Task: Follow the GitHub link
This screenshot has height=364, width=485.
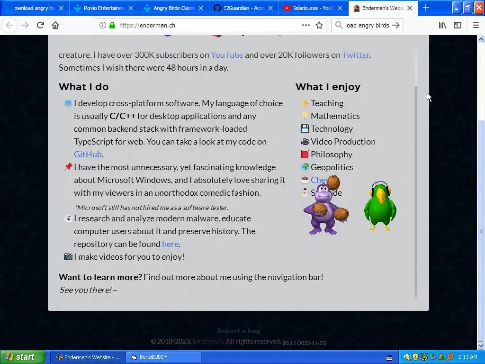Action: coord(88,154)
